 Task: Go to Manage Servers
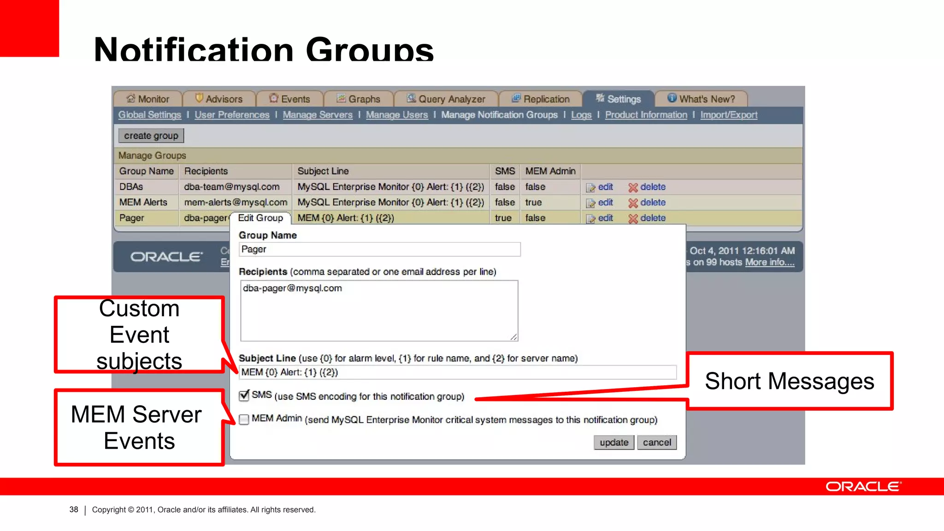point(318,115)
